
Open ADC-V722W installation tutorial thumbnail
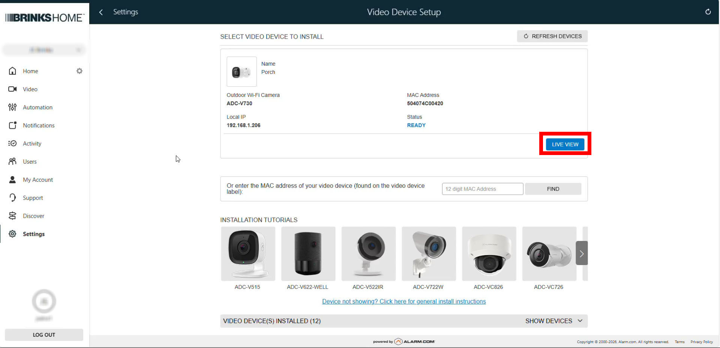[x=429, y=254]
